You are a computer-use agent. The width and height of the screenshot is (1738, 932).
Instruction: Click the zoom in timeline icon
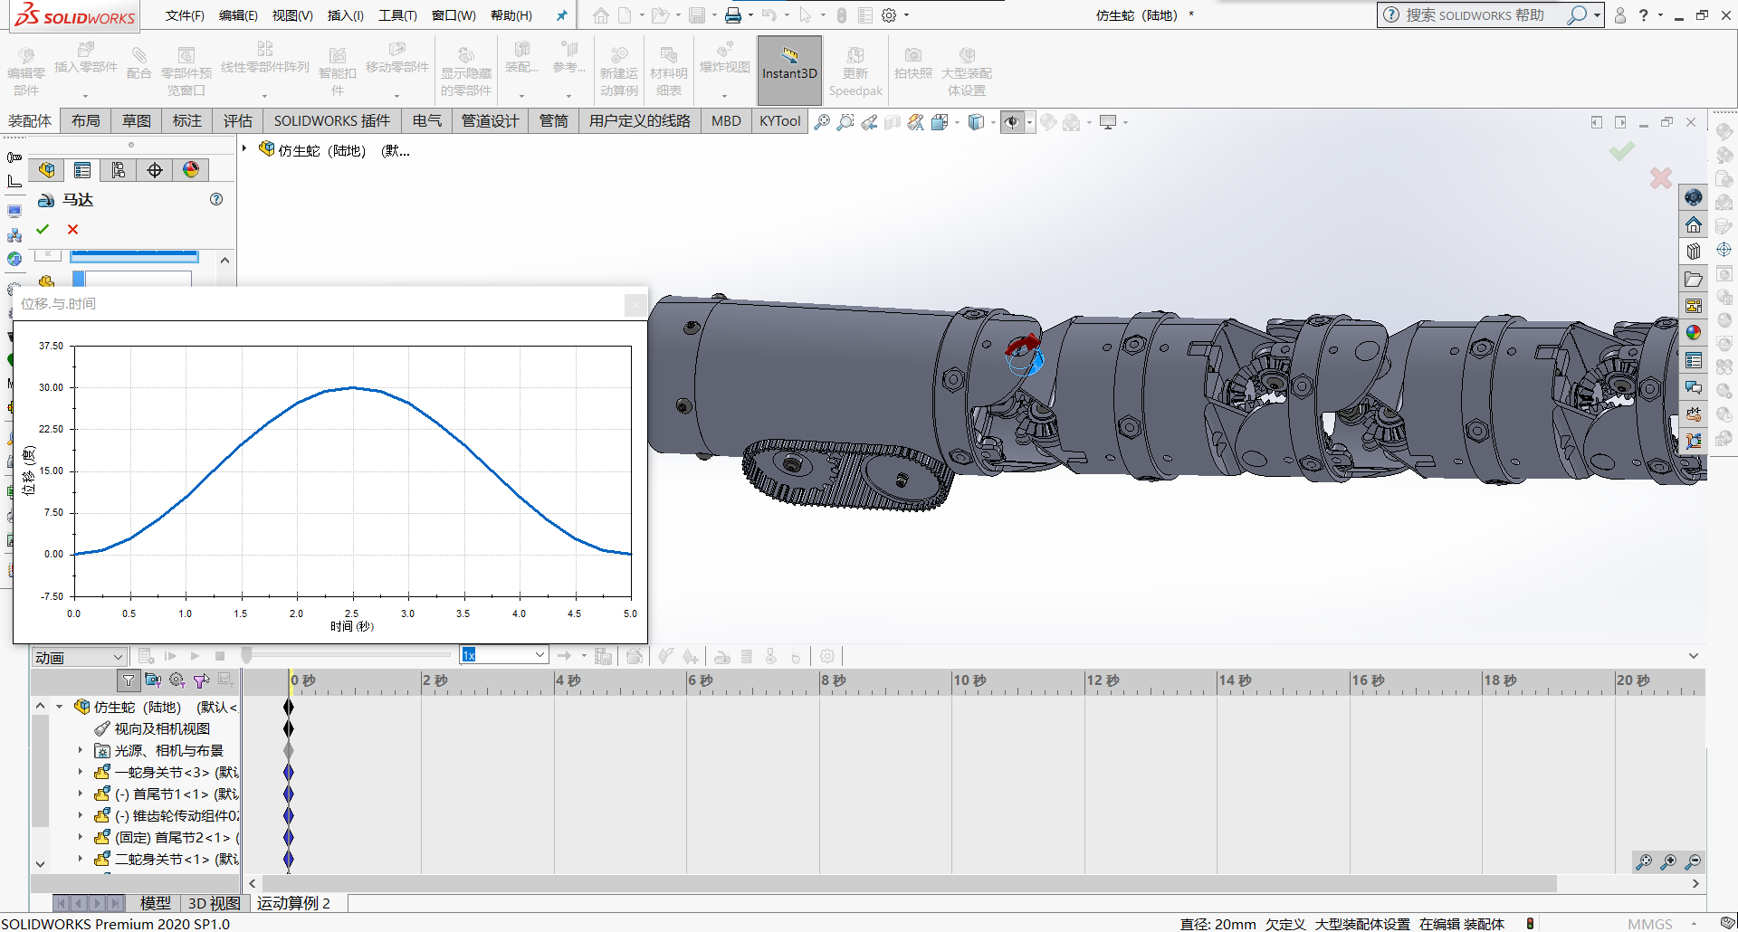coord(1668,862)
